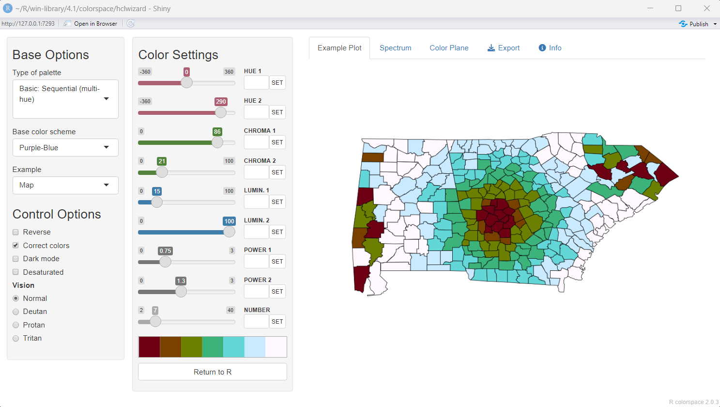The width and height of the screenshot is (720, 407).
Task: Click the reload page icon in toolbar
Action: [x=131, y=23]
